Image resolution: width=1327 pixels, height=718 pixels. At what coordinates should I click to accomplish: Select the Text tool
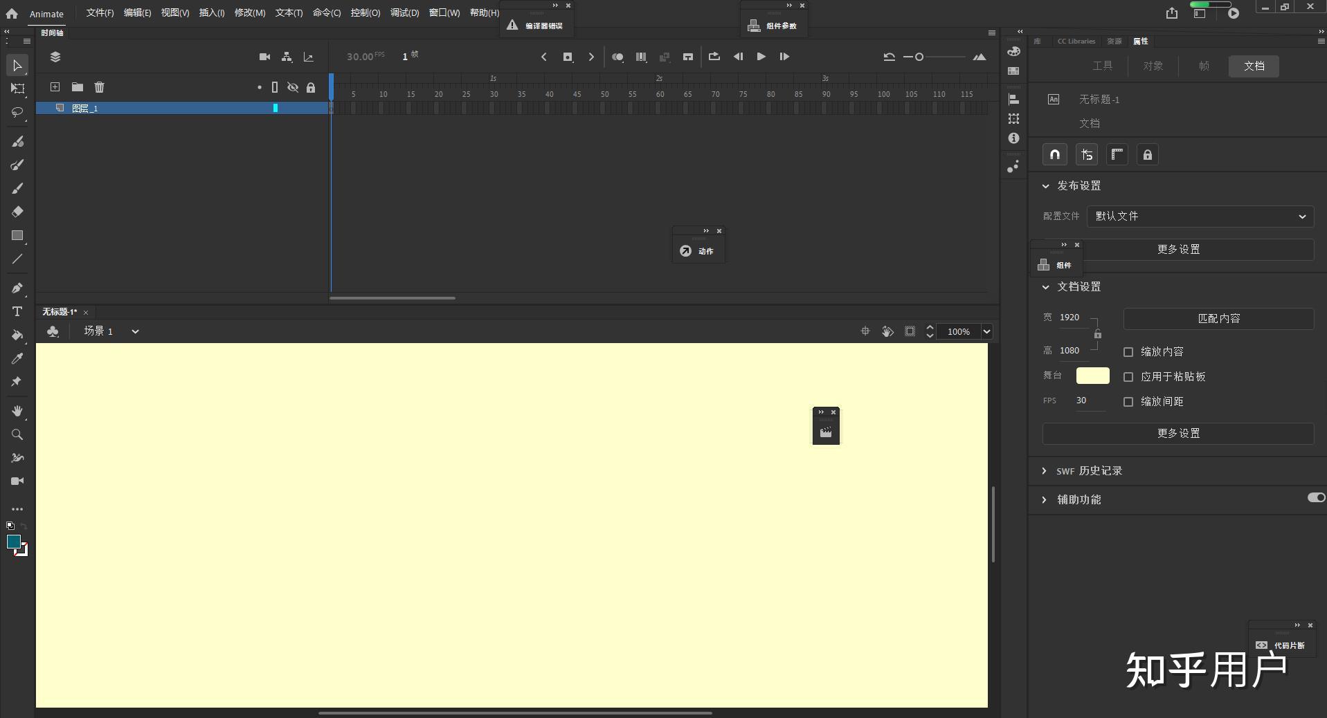coord(17,311)
